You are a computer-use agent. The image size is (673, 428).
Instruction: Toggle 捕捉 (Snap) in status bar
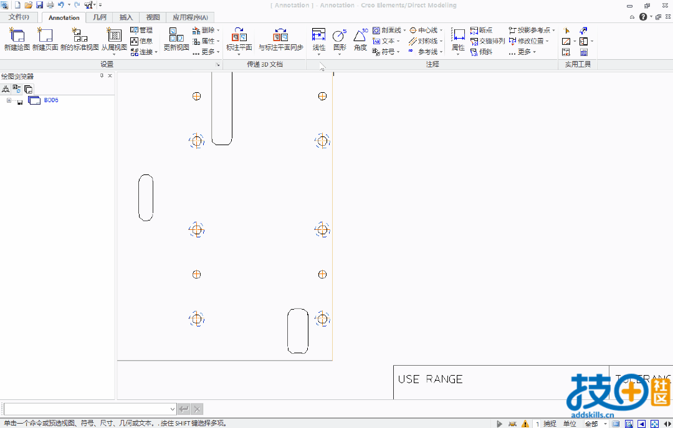pos(550,424)
